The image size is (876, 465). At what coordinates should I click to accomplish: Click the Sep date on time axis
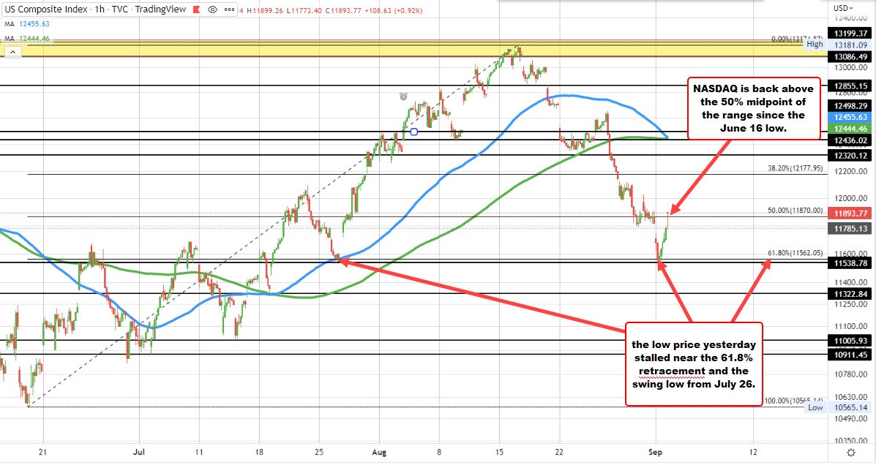(x=656, y=452)
